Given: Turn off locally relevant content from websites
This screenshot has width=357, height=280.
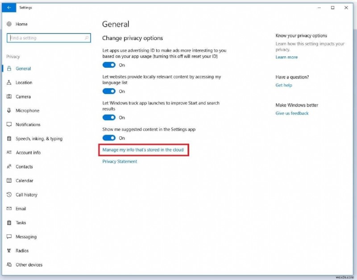Looking at the screenshot, I should pos(109,91).
